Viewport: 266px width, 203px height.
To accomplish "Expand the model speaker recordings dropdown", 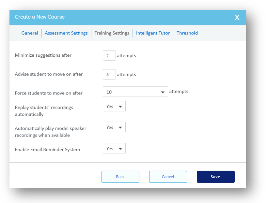I will tap(114, 127).
